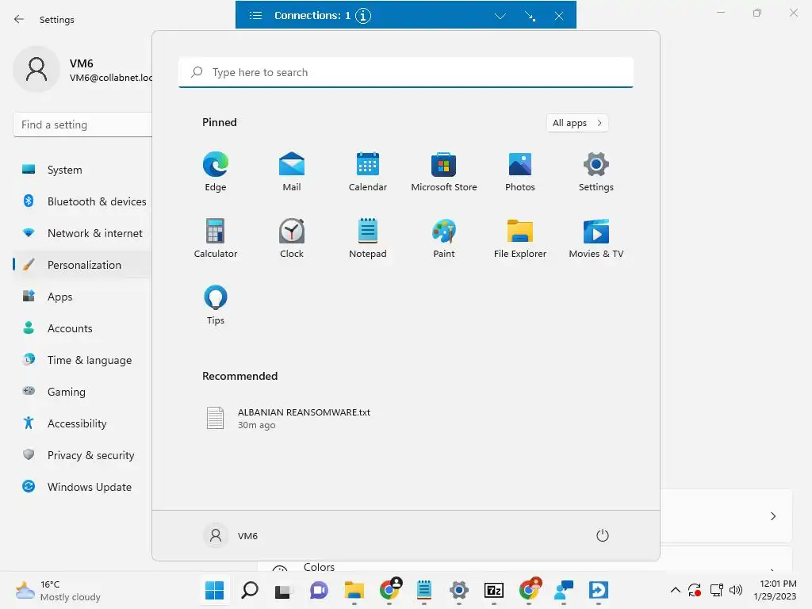Open Chrome with red profile badge

(x=529, y=589)
